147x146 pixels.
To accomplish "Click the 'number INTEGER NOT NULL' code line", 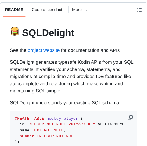I will coord(48,136).
